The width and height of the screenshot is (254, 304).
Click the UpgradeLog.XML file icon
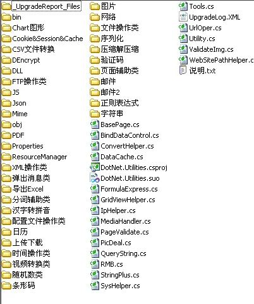[x=183, y=17]
